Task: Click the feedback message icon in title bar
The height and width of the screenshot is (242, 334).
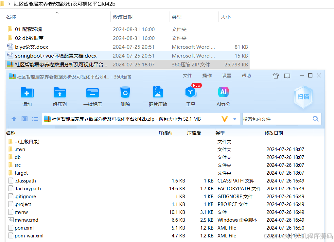Action: coord(287,76)
